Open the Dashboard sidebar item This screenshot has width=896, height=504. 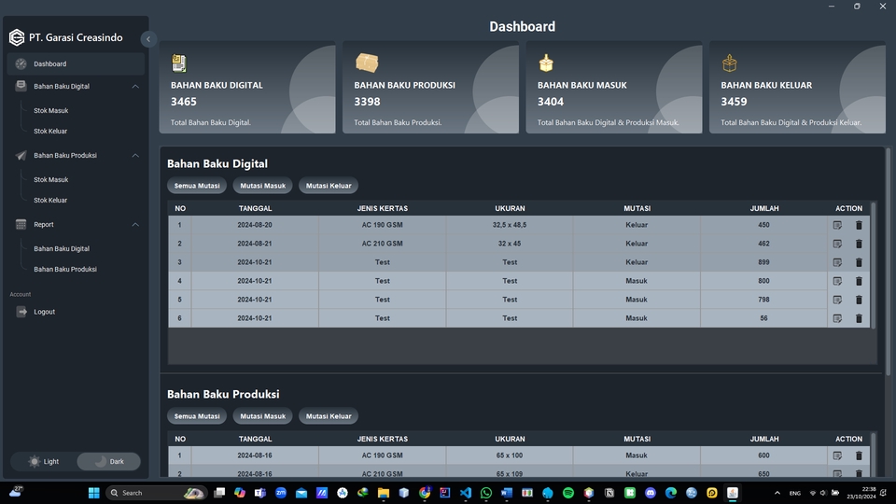click(76, 64)
